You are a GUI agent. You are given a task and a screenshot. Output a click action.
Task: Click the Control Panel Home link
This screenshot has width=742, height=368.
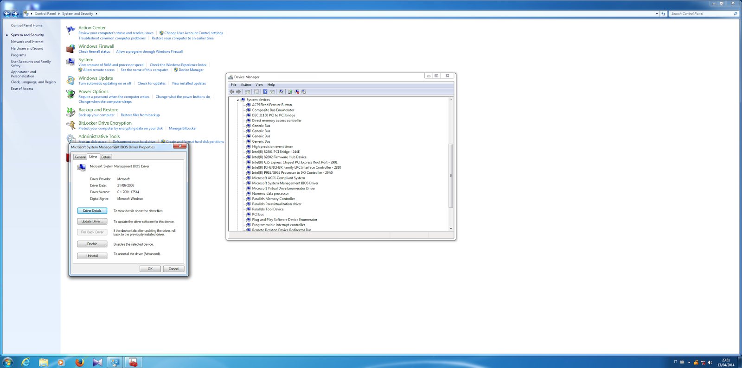click(x=26, y=25)
